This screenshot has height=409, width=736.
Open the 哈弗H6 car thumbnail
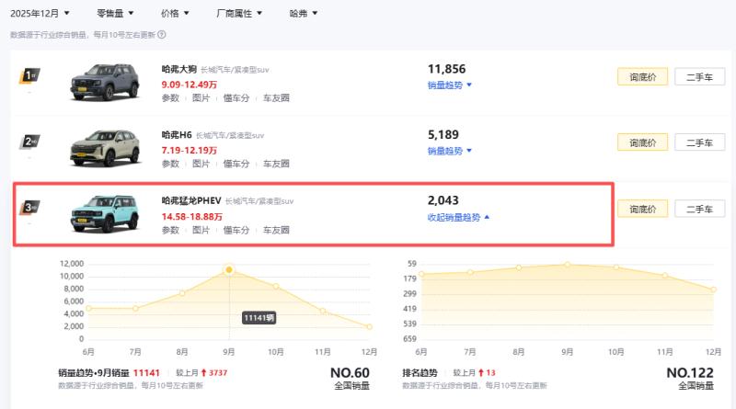105,147
